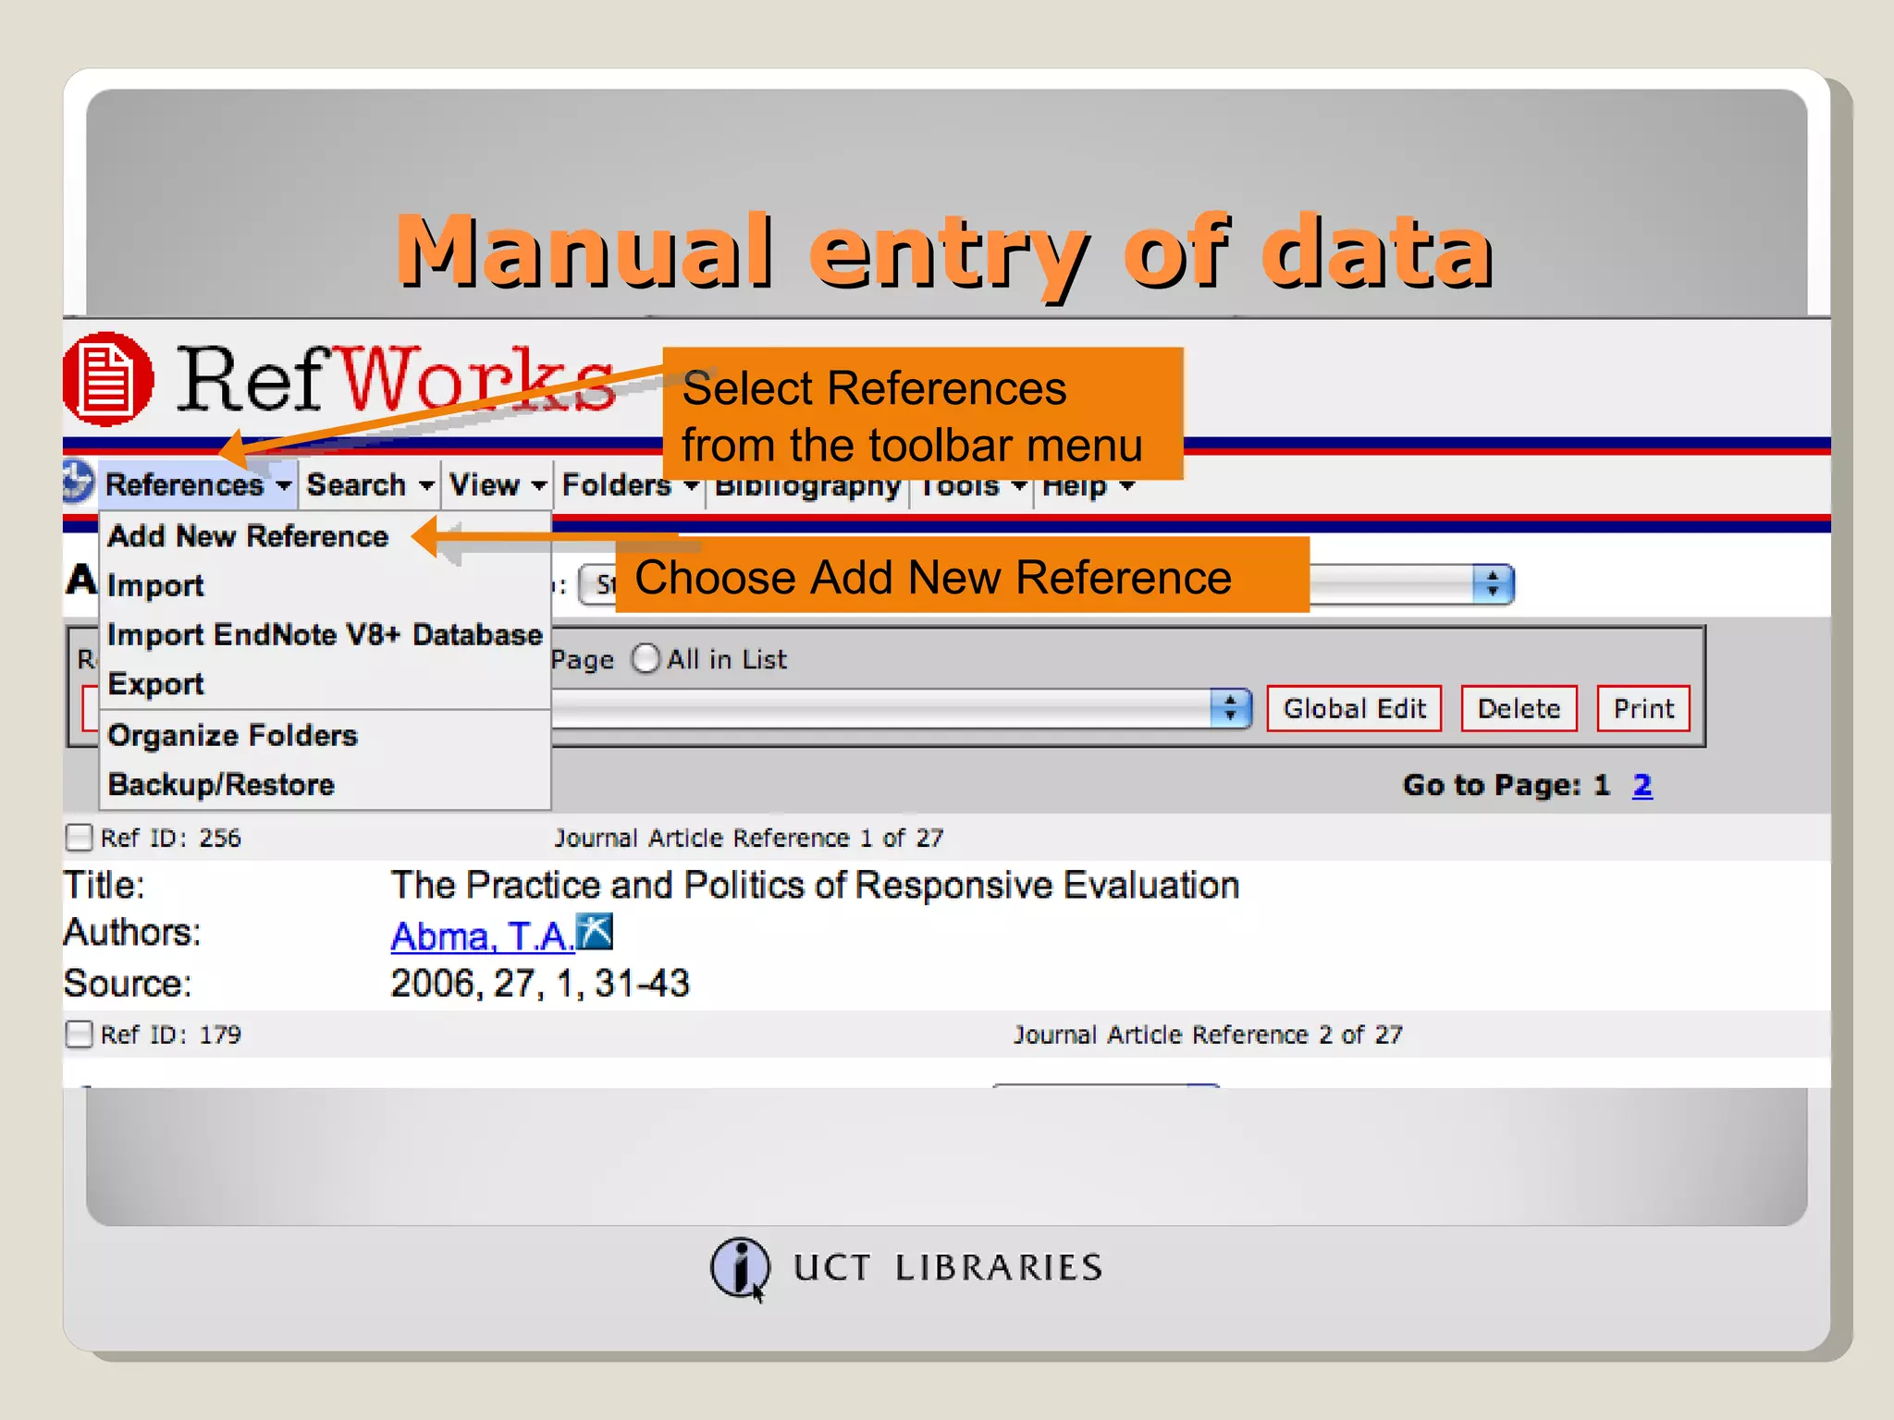Expand the Tools dropdown arrow
Image resolution: width=1894 pixels, height=1420 pixels.
click(x=1018, y=484)
